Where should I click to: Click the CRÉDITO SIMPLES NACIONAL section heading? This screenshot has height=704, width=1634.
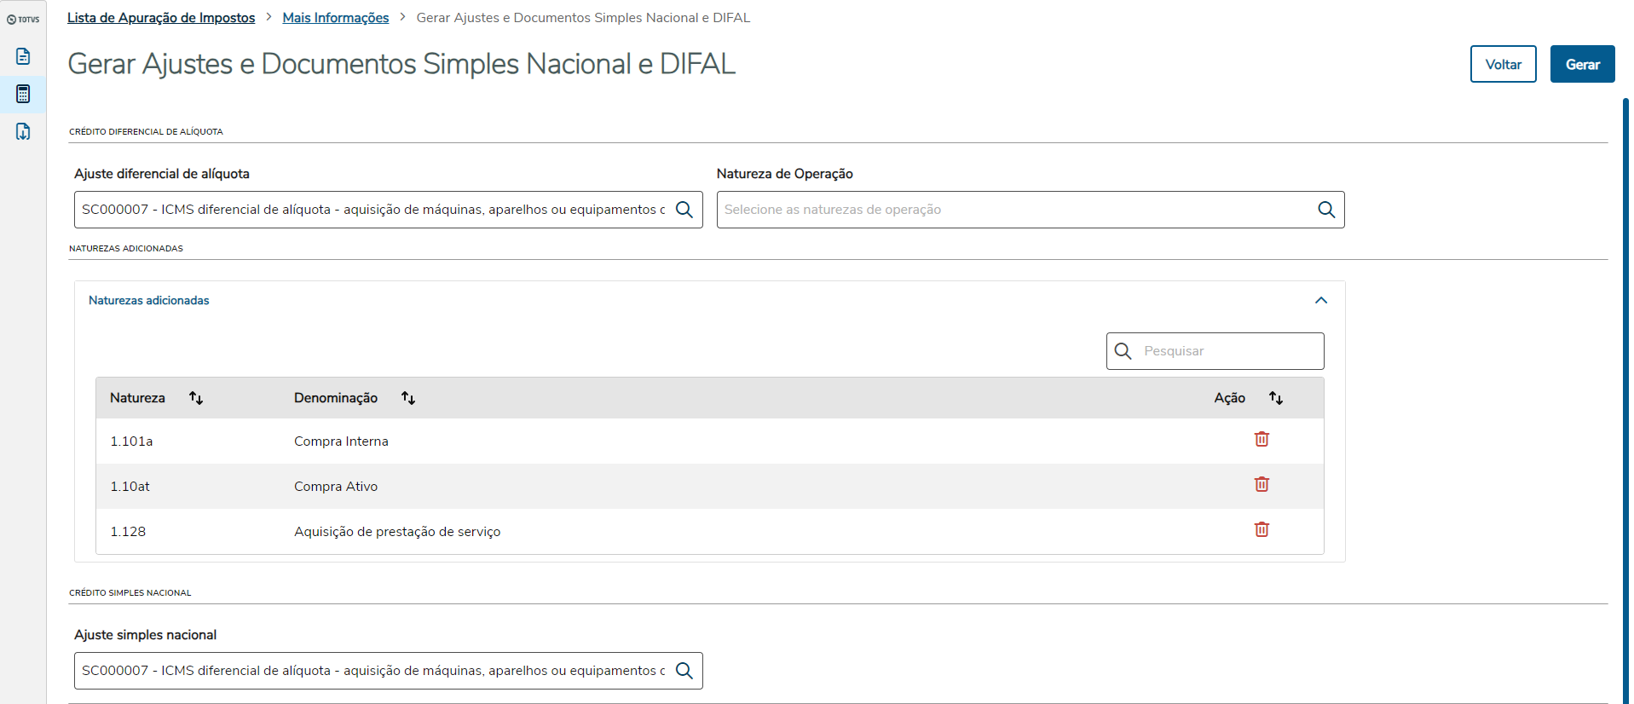pos(130,593)
